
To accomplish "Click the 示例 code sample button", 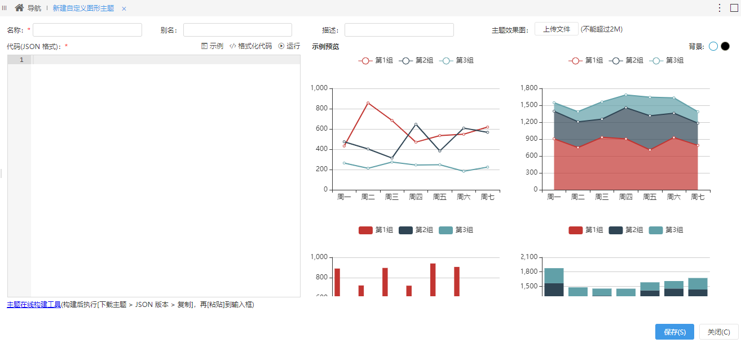I will coord(213,46).
